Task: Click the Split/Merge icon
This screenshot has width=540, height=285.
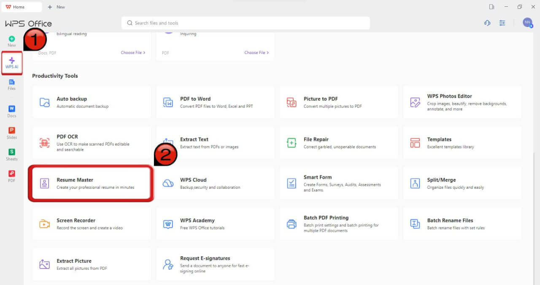Action: (x=415, y=183)
